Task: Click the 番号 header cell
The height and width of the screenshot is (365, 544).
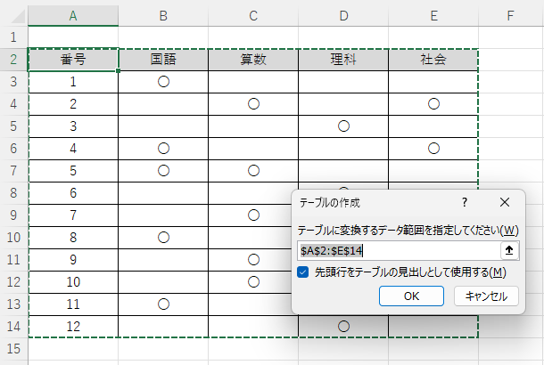Action: coord(73,60)
